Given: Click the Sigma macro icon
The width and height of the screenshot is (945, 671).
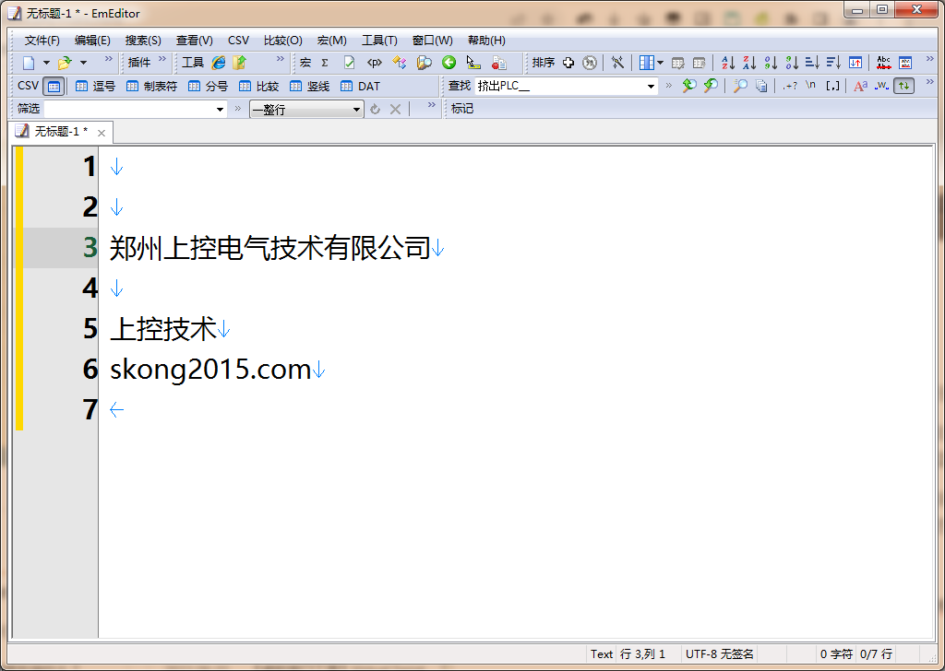Looking at the screenshot, I should click(325, 63).
